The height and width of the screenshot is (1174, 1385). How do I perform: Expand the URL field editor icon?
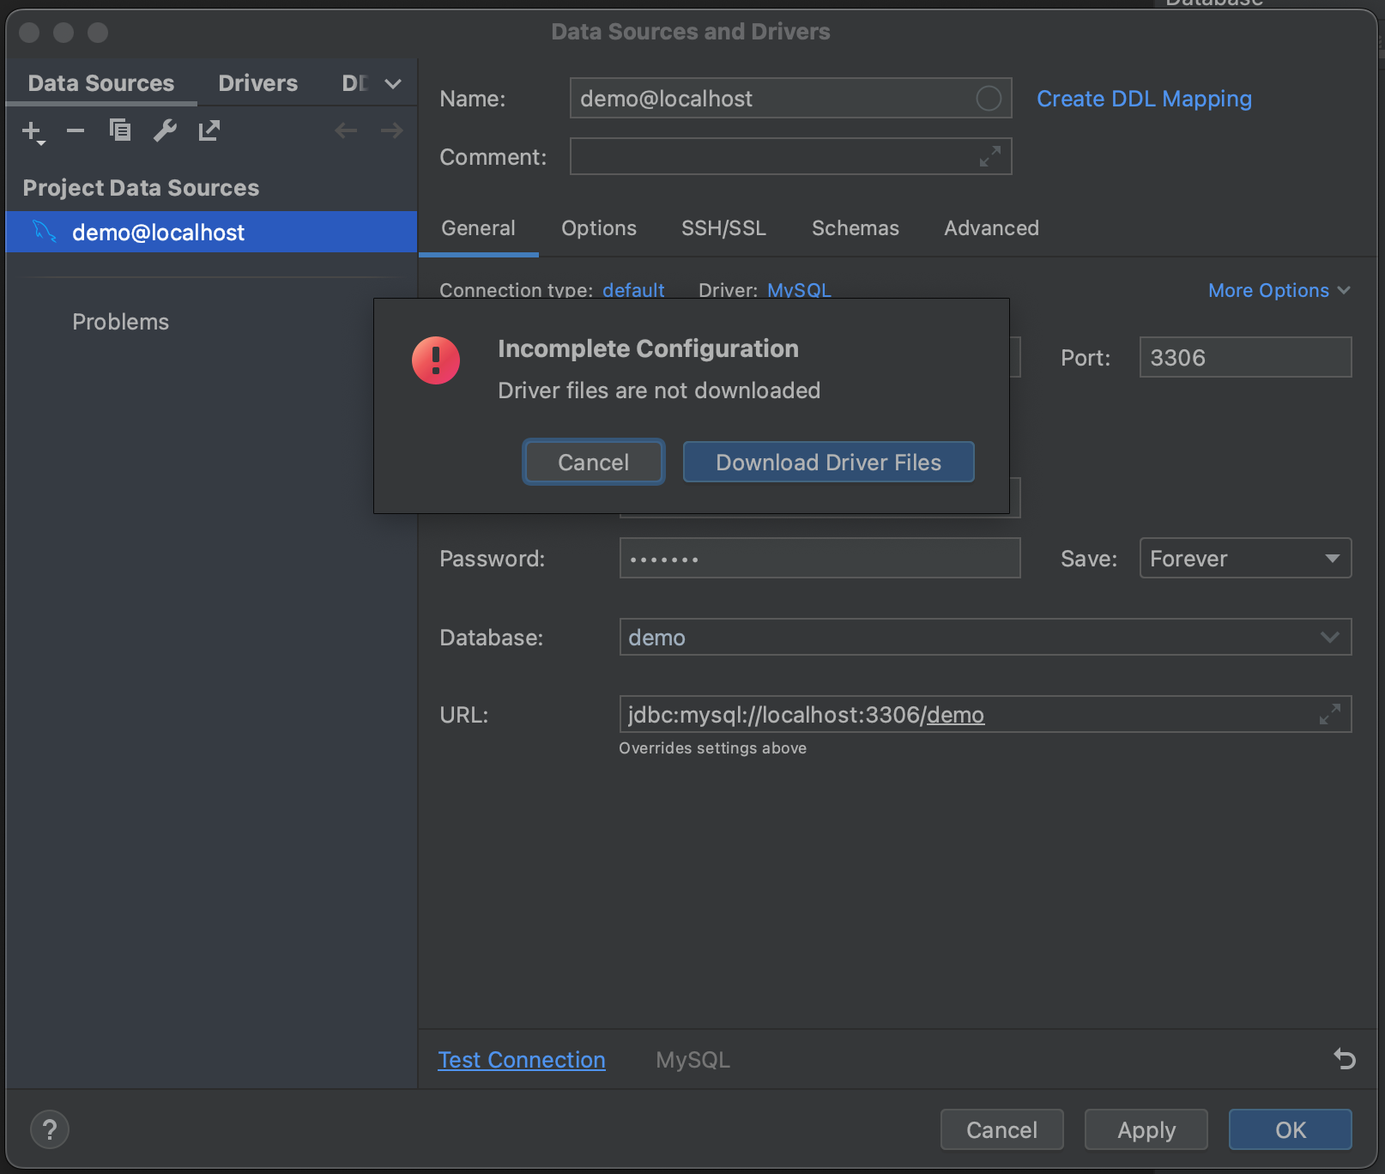1330,714
